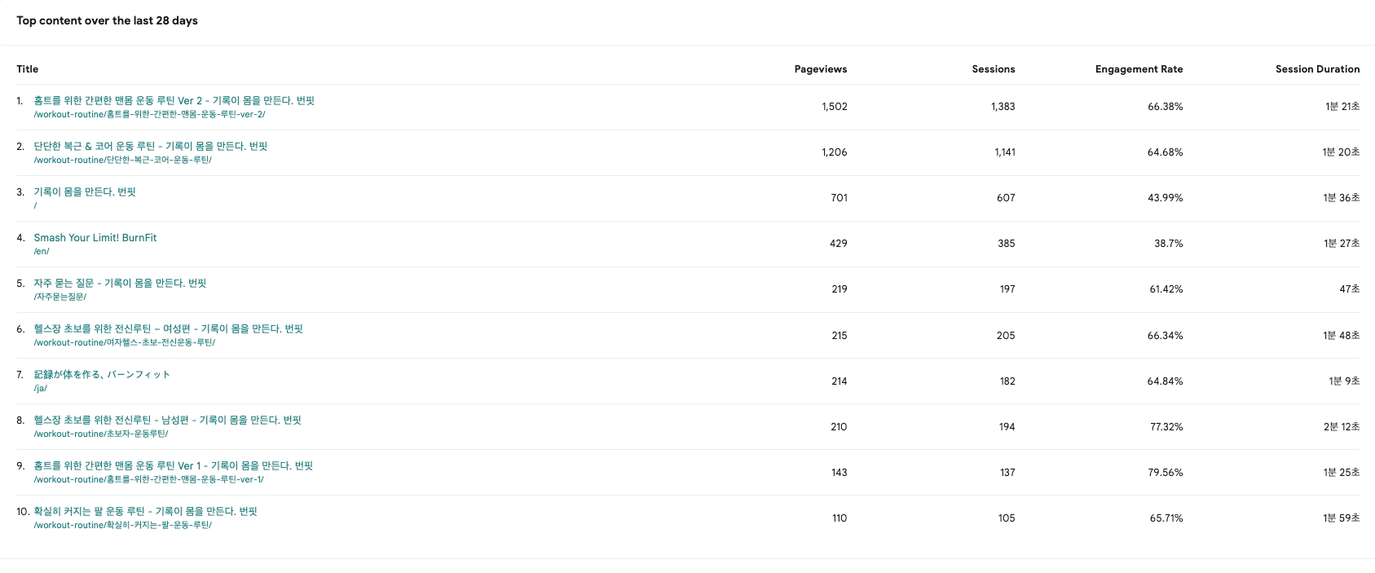The width and height of the screenshot is (1375, 573).
Task: Open the Japanese 記録が体を作る、バーンフィット link
Action: [x=101, y=374]
